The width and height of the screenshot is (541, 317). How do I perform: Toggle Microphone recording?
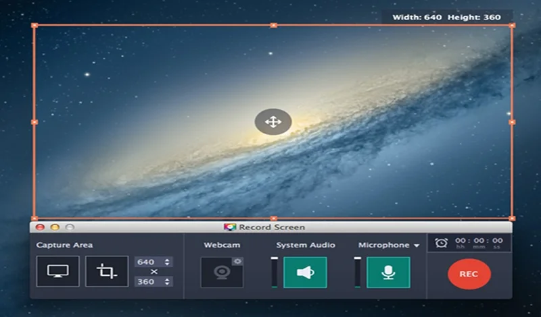click(388, 272)
